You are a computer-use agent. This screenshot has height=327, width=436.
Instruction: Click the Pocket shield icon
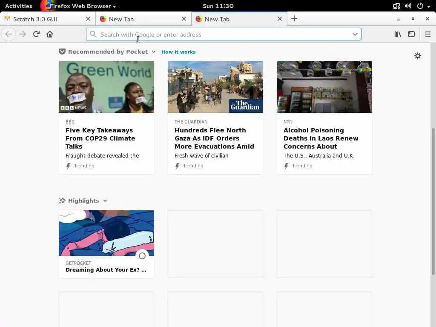coord(62,52)
